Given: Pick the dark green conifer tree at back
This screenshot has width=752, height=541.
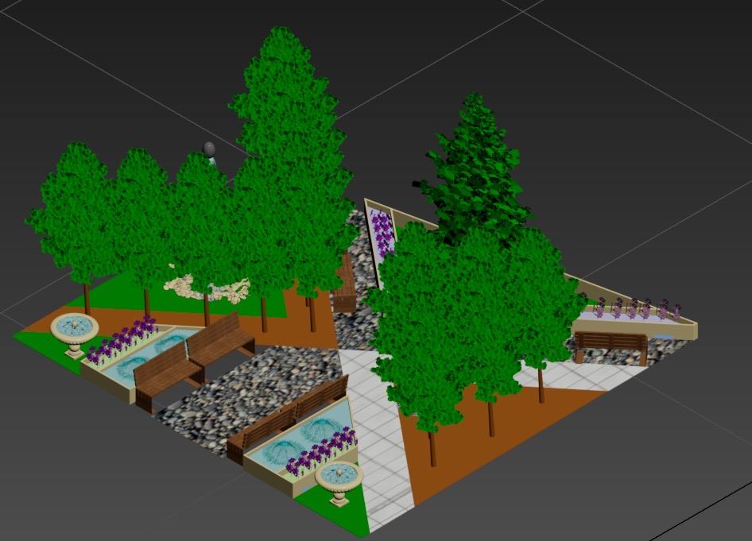Looking at the screenshot, I should (x=473, y=167).
